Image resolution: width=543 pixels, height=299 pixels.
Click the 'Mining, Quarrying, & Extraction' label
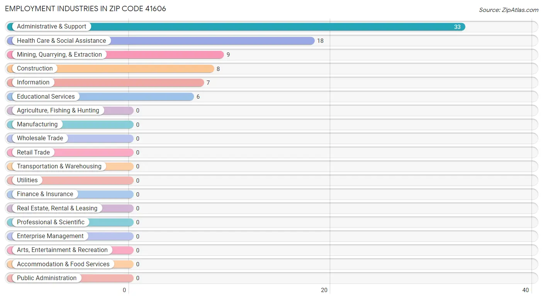coord(59,55)
